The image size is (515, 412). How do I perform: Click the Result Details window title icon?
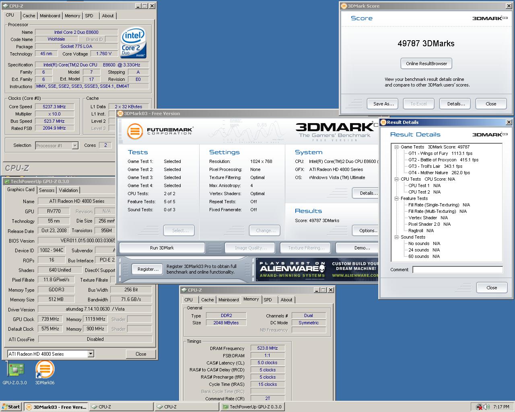[383, 122]
